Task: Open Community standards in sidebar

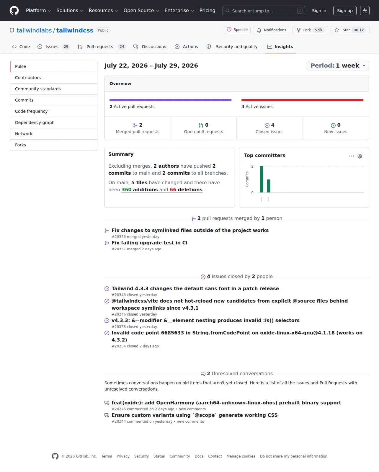Action: 54,89
